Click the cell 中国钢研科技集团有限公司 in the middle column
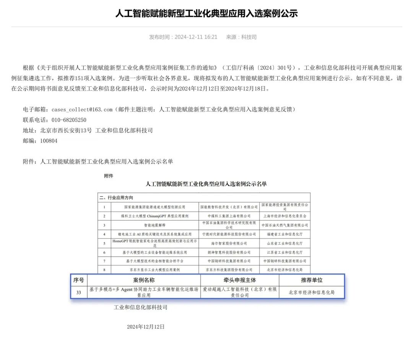Screen dimensions: 413x338 [x=229, y=261]
